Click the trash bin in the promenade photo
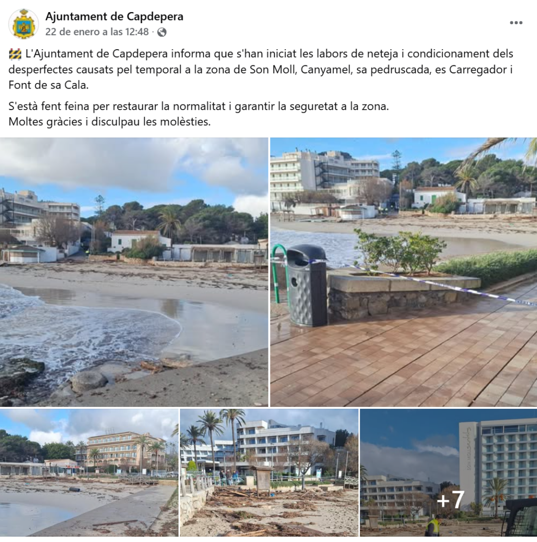Viewport: 537px width, 542px height. (x=307, y=286)
